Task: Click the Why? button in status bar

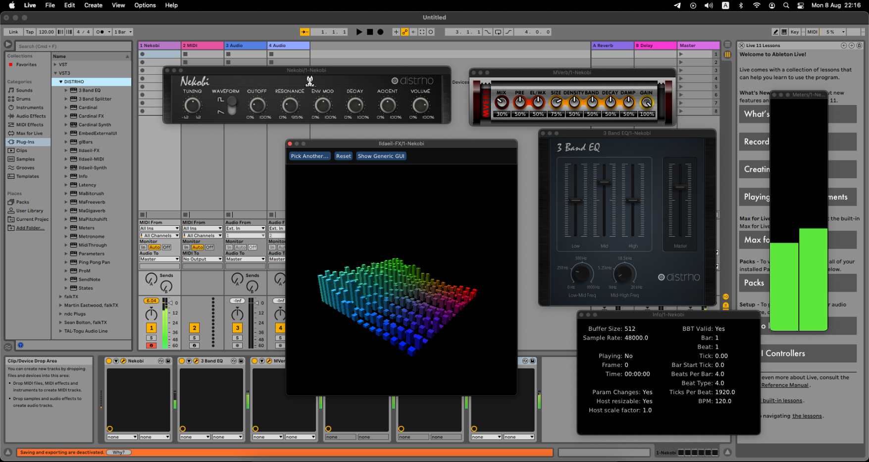Action: pyautogui.click(x=119, y=453)
